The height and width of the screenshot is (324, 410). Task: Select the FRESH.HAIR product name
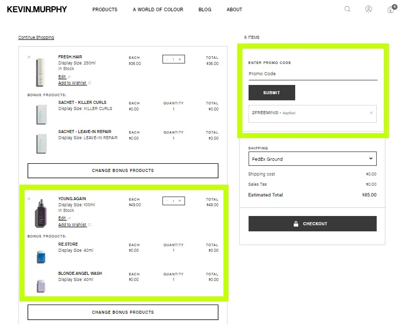coord(70,57)
